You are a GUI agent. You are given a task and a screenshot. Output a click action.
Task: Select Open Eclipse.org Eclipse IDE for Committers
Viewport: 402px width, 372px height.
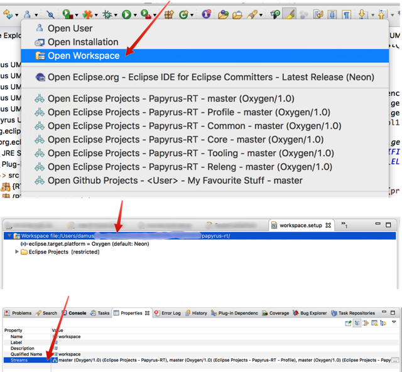[x=205, y=77]
